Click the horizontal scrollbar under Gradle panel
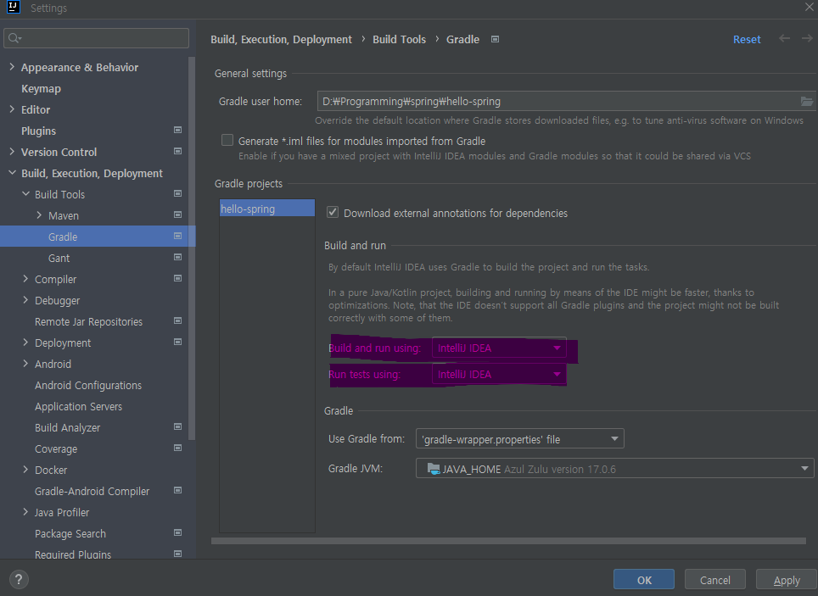Image resolution: width=818 pixels, height=596 pixels. point(508,541)
